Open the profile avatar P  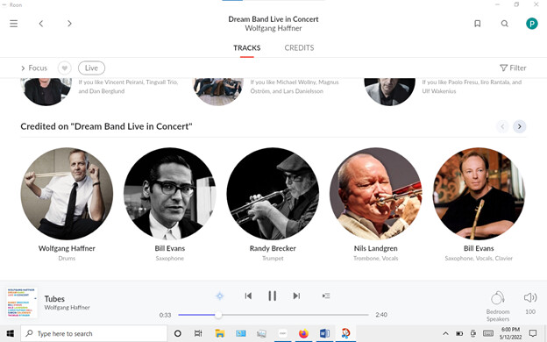(531, 24)
